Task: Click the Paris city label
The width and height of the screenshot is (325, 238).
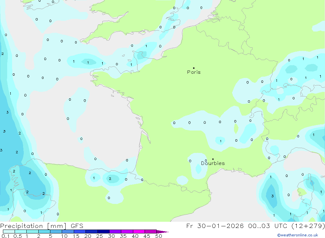Action: [x=194, y=72]
